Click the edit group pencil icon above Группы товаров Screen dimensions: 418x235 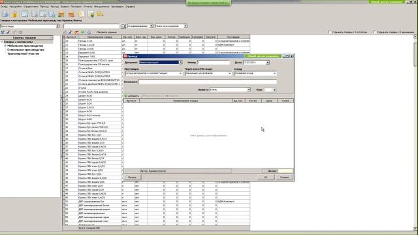tap(8, 32)
